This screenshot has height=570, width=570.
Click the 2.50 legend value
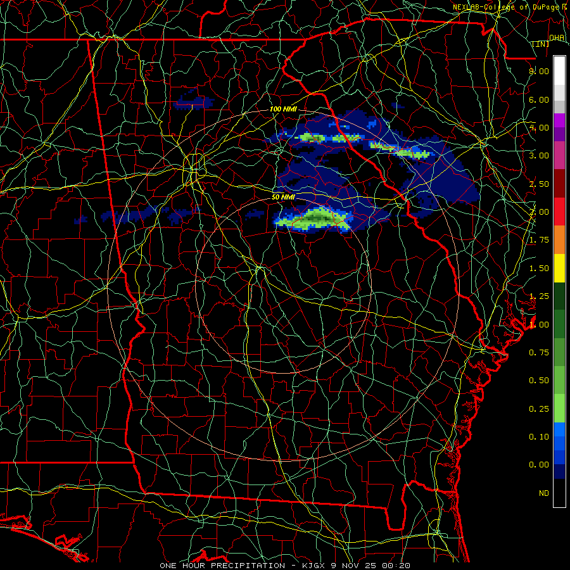pos(539,184)
